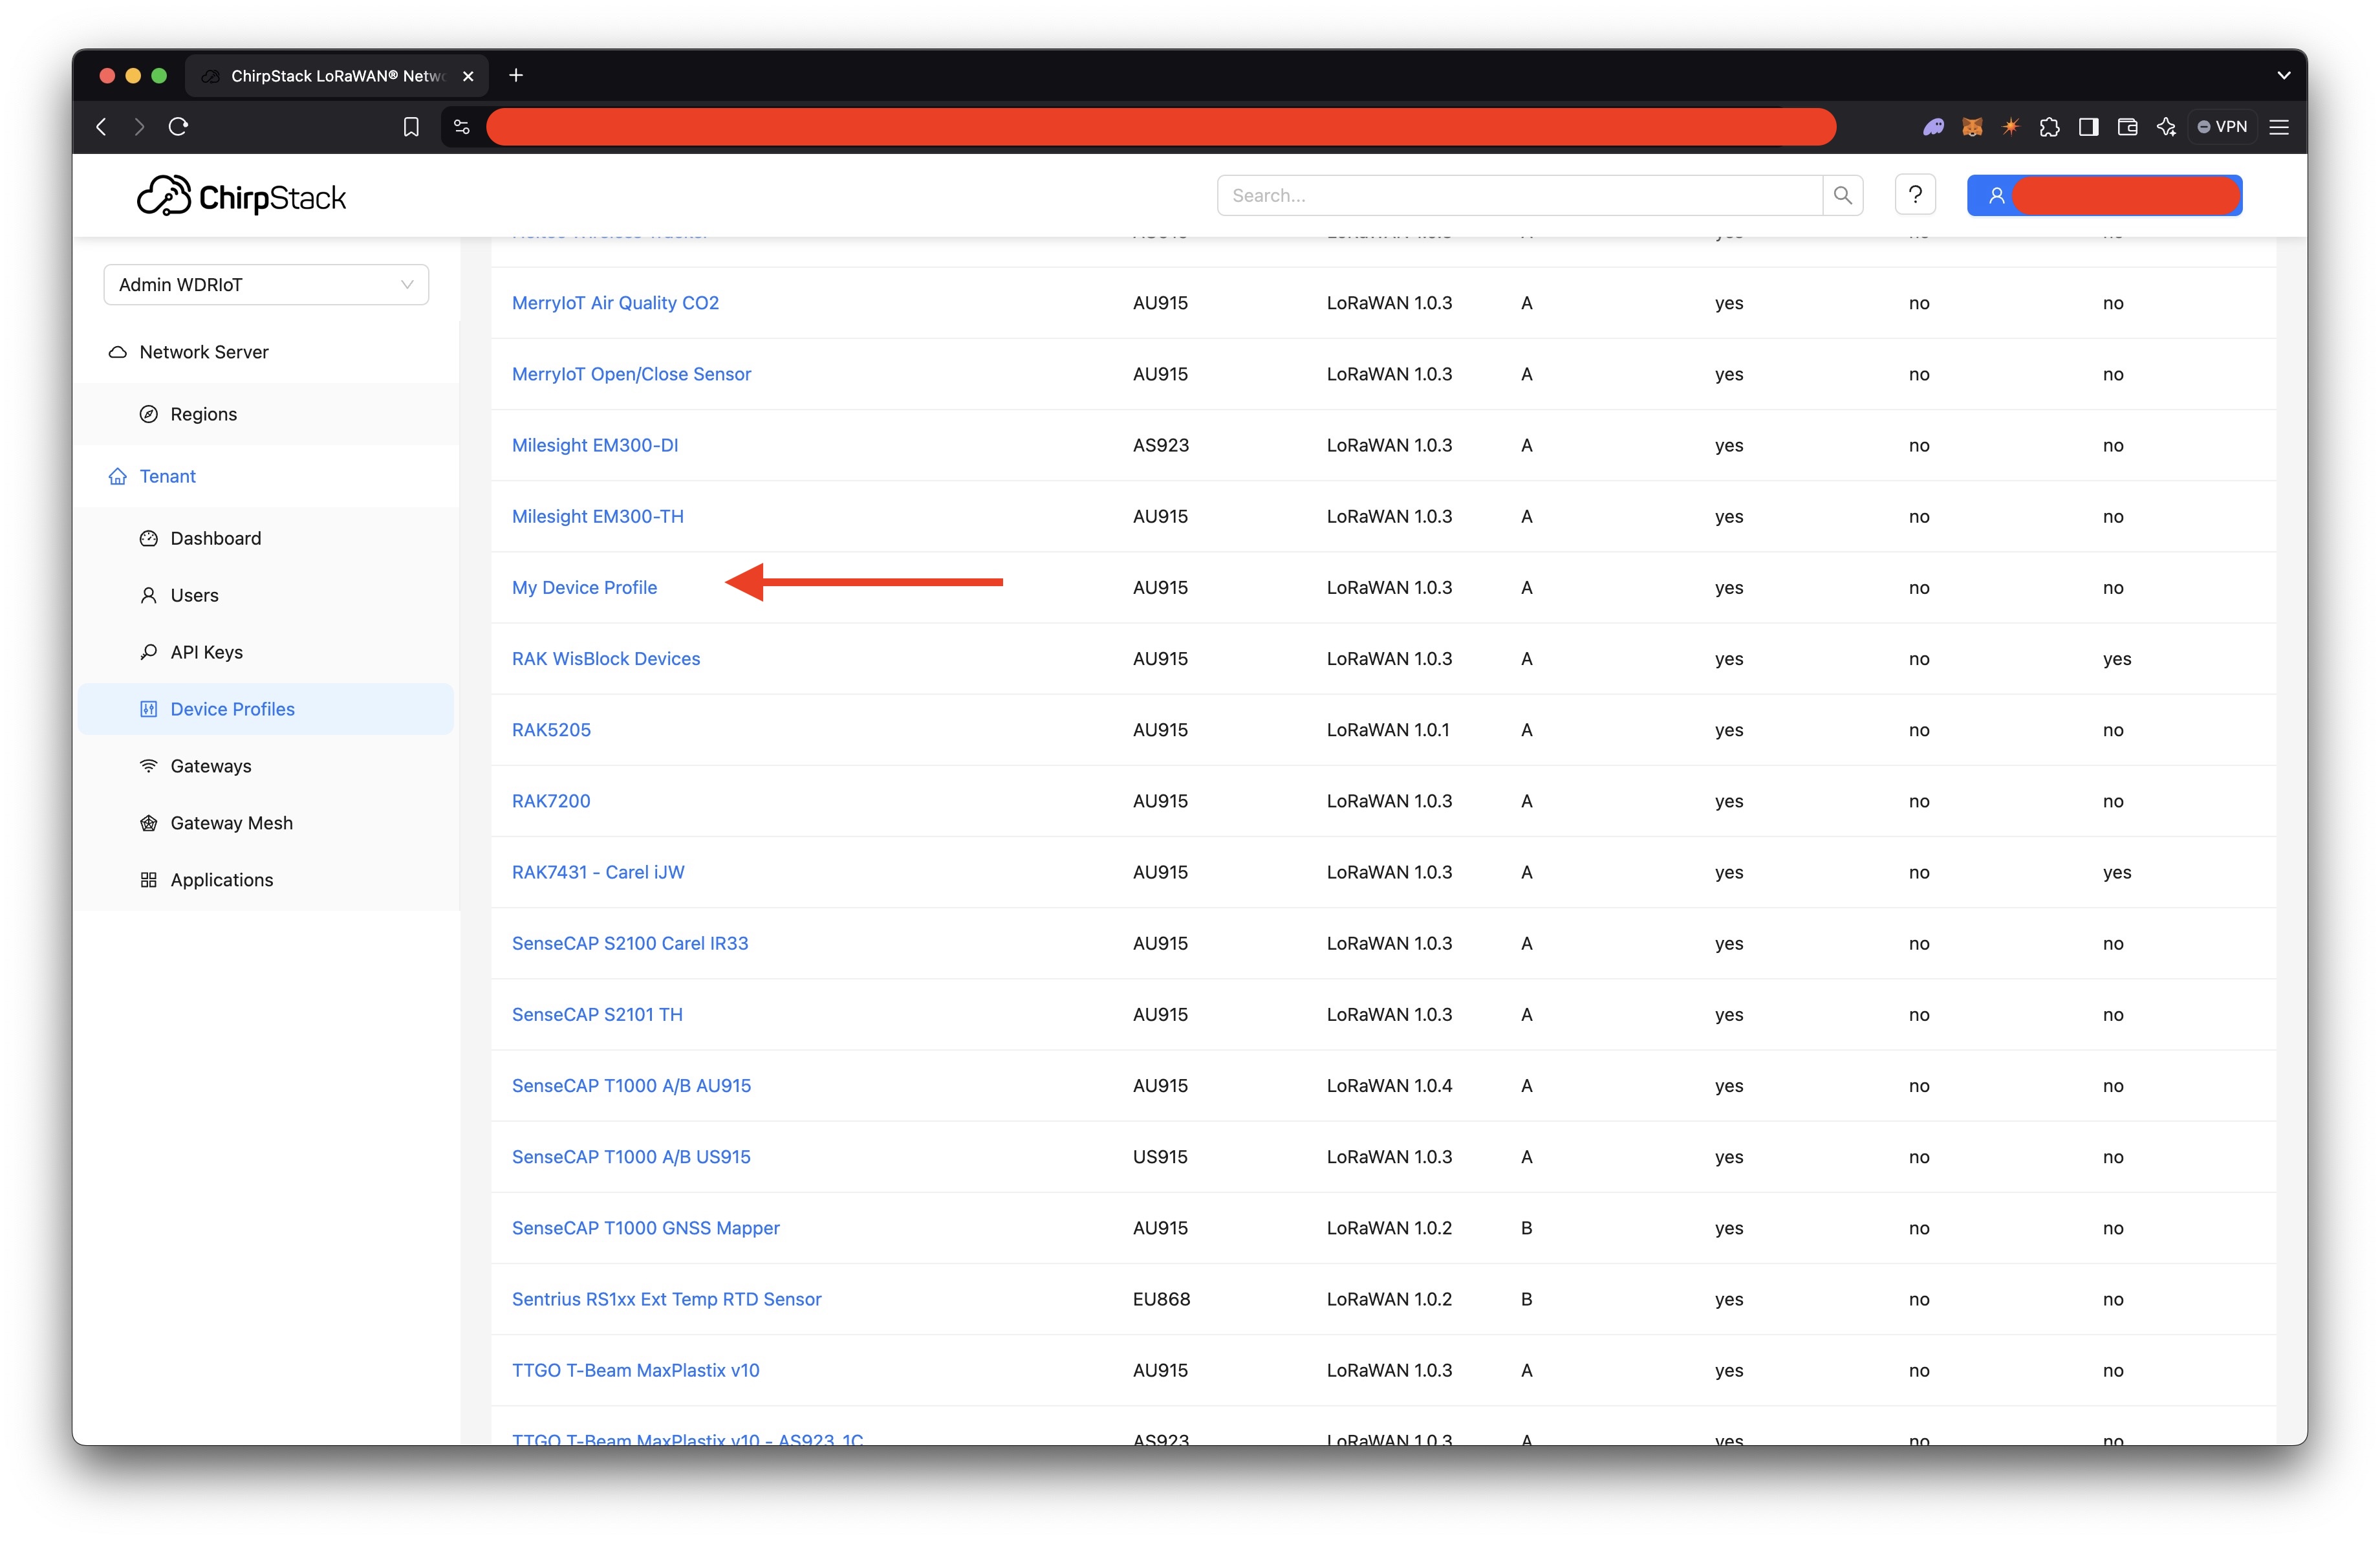The image size is (2380, 1541).
Task: Open site settings icon in address bar
Action: [x=462, y=127]
